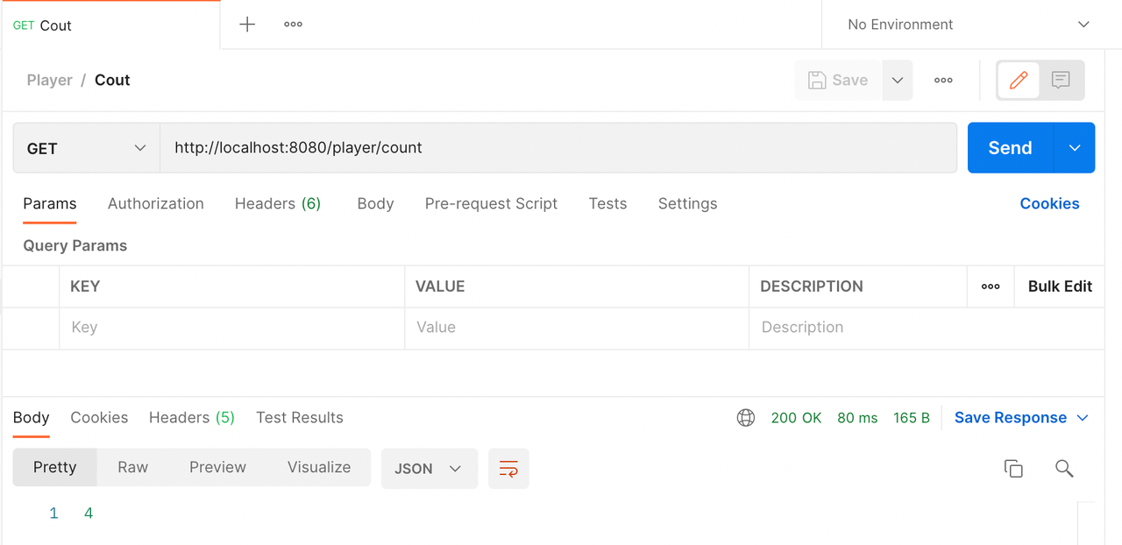The width and height of the screenshot is (1122, 545).
Task: Switch response view to Preview
Action: click(217, 467)
